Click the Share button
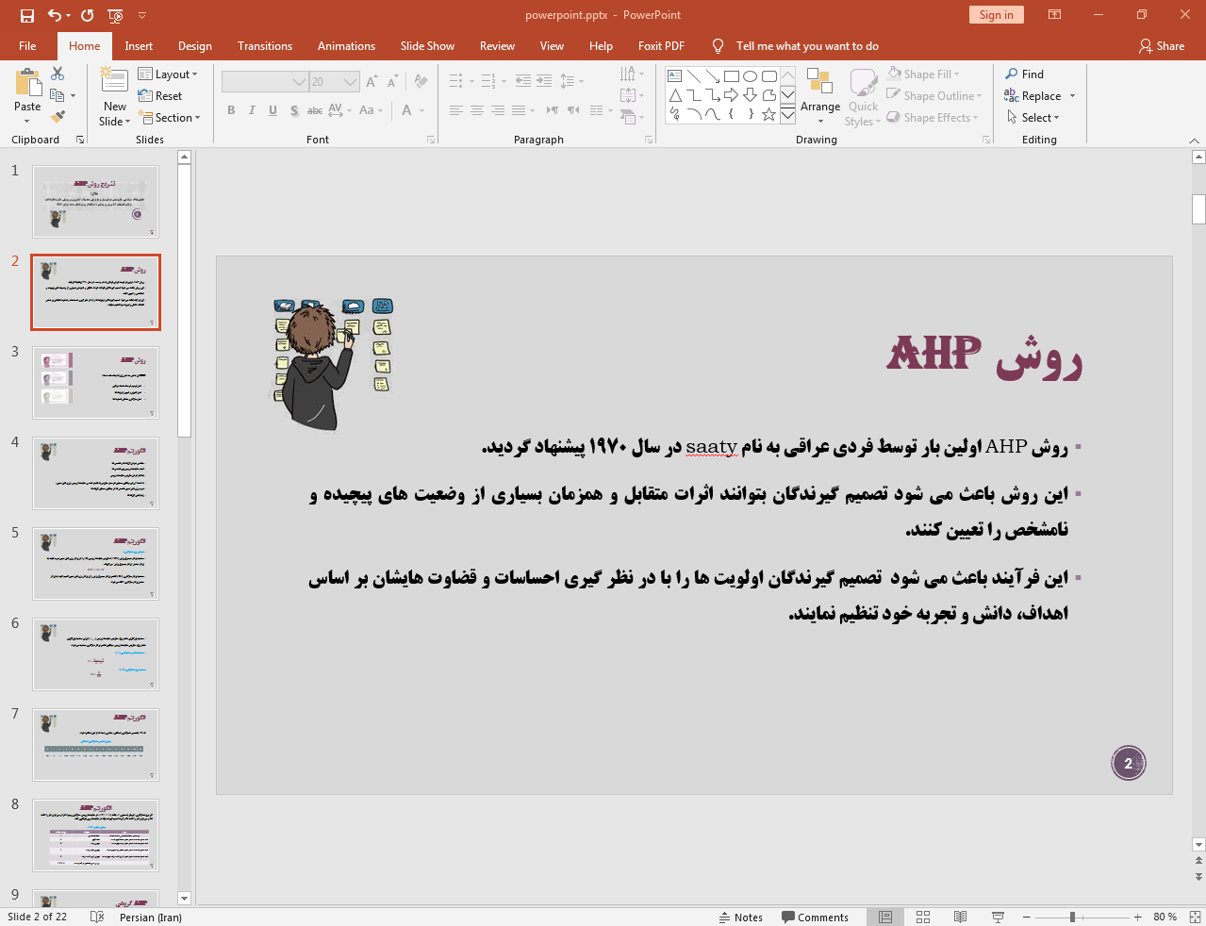Image resolution: width=1206 pixels, height=926 pixels. pyautogui.click(x=1161, y=46)
